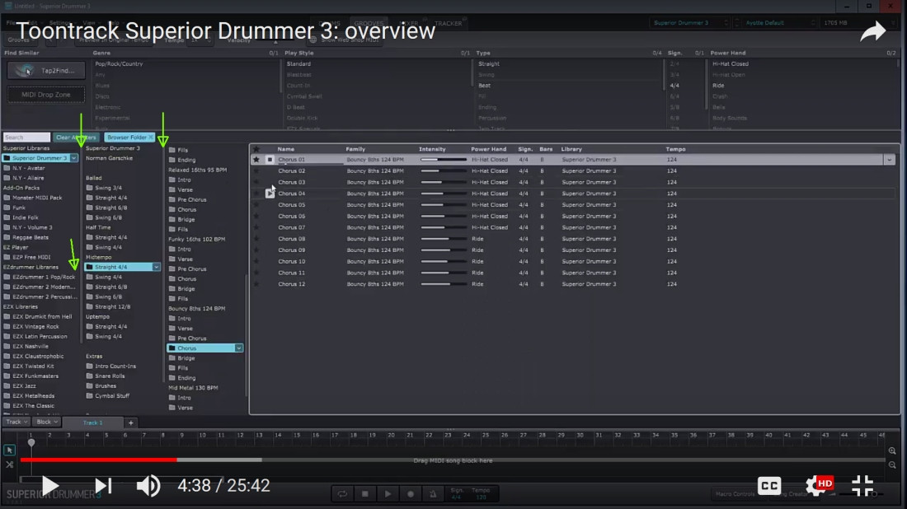Image resolution: width=907 pixels, height=509 pixels.
Task: Open the Track dropdown menu
Action: pos(16,422)
